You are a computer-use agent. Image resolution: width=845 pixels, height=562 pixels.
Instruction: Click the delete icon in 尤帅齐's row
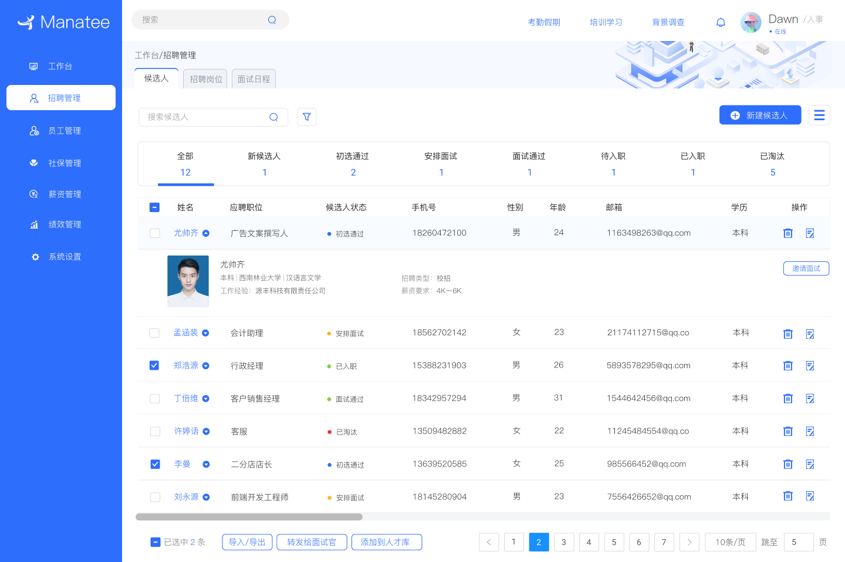(x=787, y=233)
